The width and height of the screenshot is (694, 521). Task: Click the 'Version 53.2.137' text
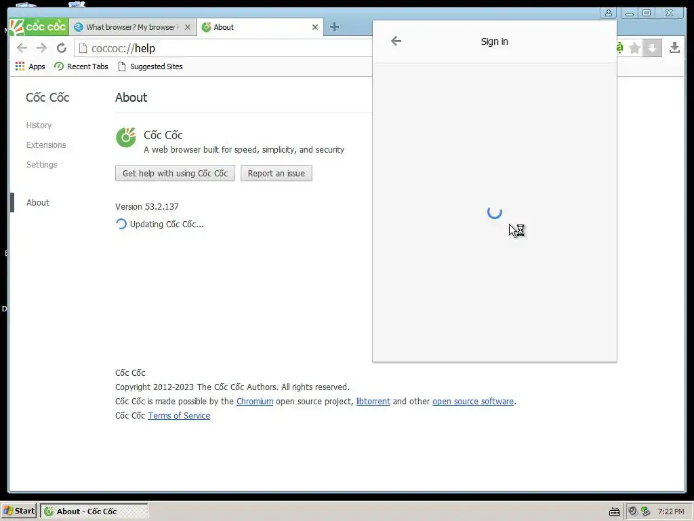147,206
